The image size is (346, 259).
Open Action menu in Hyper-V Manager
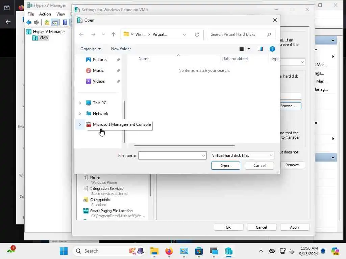pyautogui.click(x=45, y=14)
